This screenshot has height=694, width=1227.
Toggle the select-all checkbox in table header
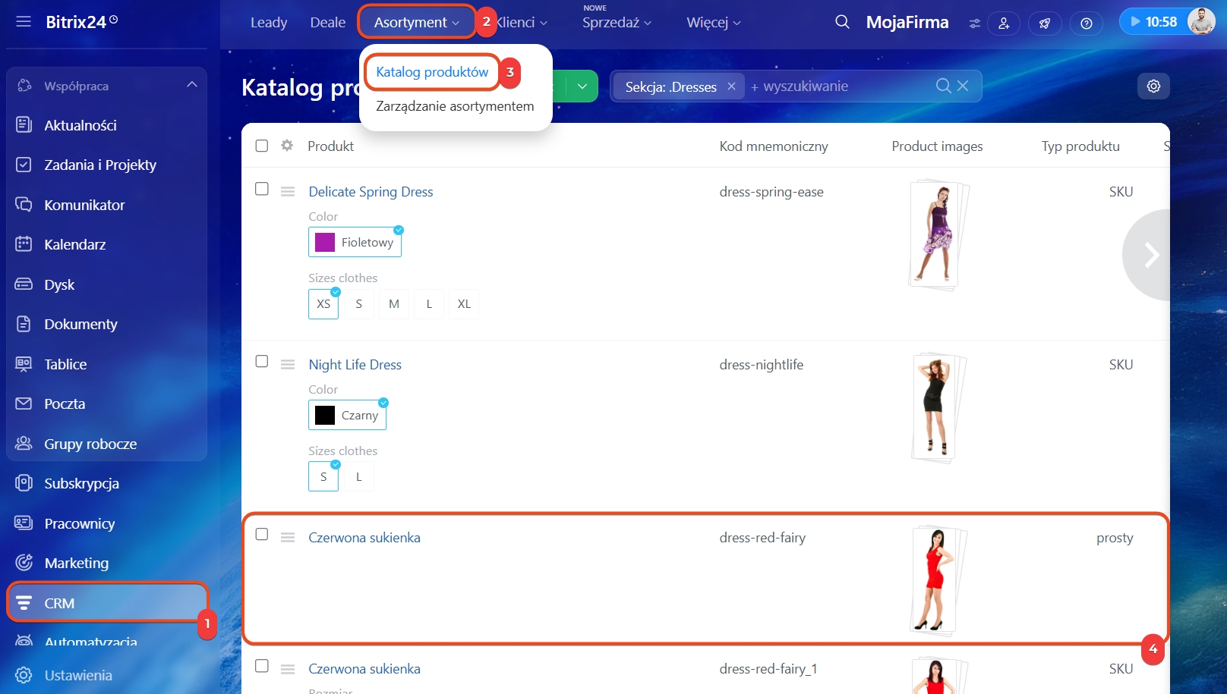[x=262, y=146]
